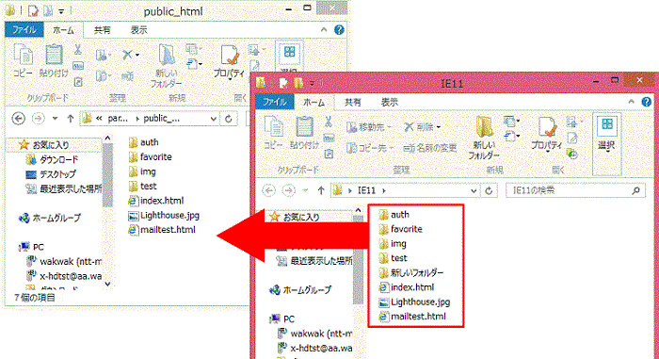This screenshot has height=359, width=659.
Task: Open Help icon in IE11 window
Action: [647, 102]
